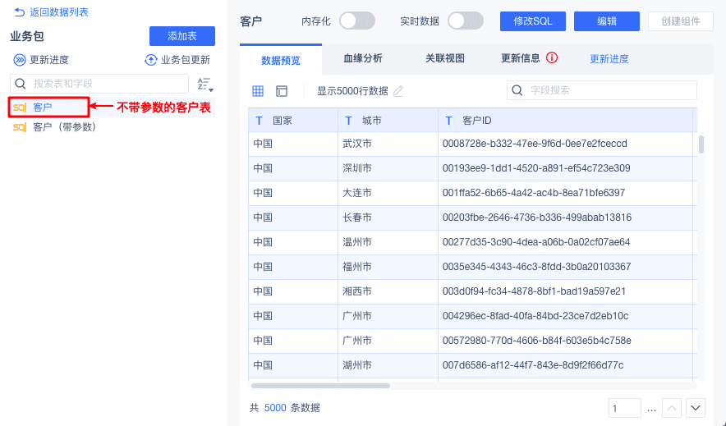Open the 更新进度 icon in business package panel
The width and height of the screenshot is (726, 426).
[x=20, y=60]
